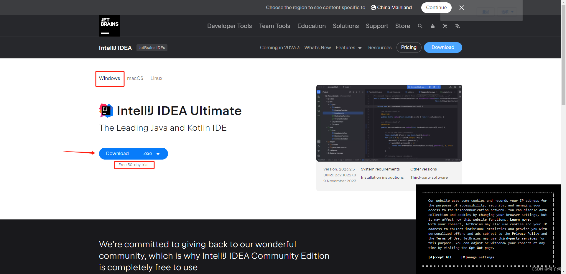
Task: Open the account profile icon
Action: pos(433,26)
